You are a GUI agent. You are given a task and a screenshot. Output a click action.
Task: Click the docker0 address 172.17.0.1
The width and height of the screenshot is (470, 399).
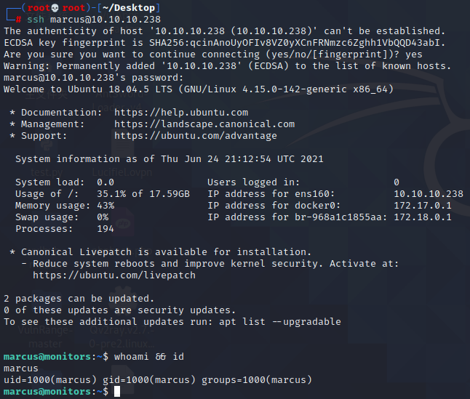422,206
